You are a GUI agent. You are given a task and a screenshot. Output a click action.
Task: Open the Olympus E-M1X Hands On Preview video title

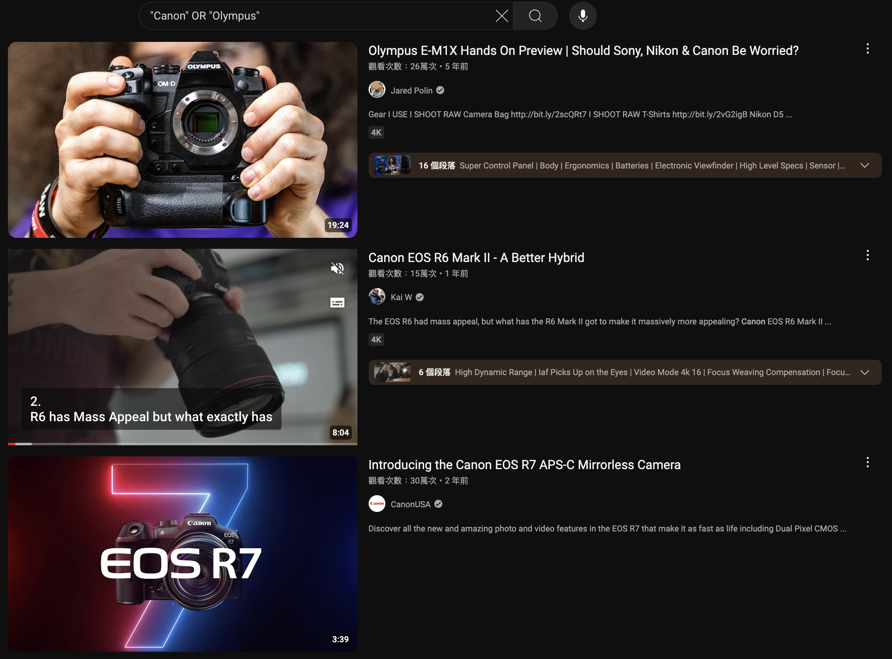coord(583,51)
